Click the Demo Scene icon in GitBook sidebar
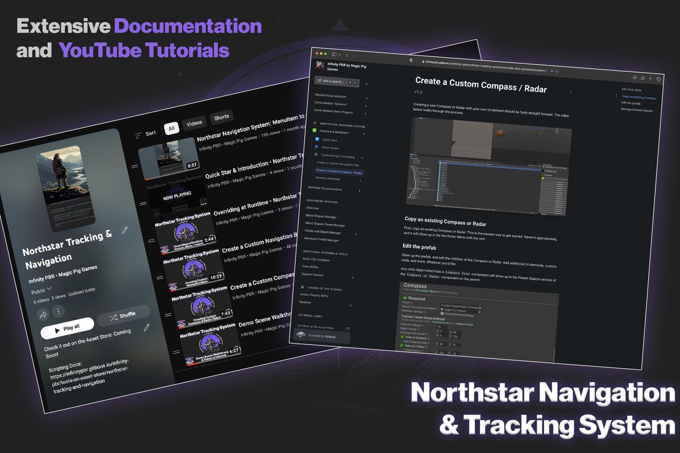The height and width of the screenshot is (453, 680). point(317,147)
